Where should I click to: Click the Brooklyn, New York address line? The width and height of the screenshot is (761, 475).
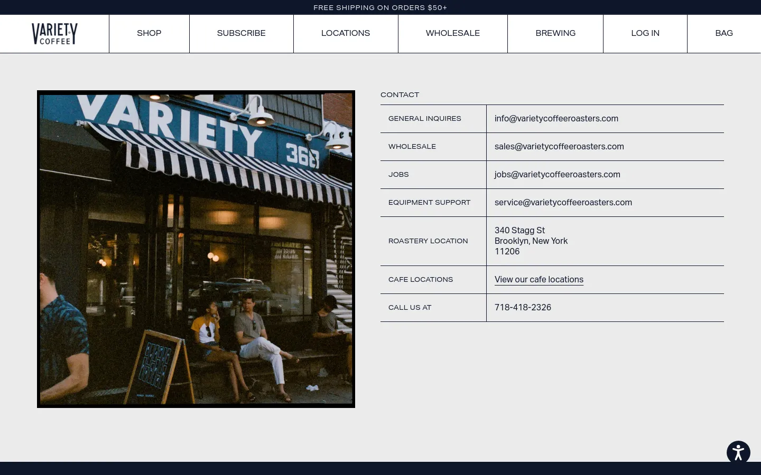[x=531, y=241]
